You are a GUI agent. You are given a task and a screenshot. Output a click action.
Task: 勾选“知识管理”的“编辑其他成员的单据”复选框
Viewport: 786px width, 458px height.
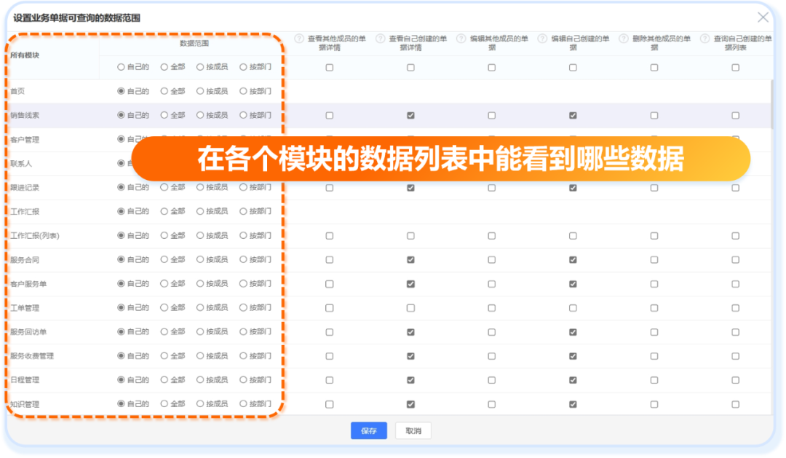click(x=491, y=403)
